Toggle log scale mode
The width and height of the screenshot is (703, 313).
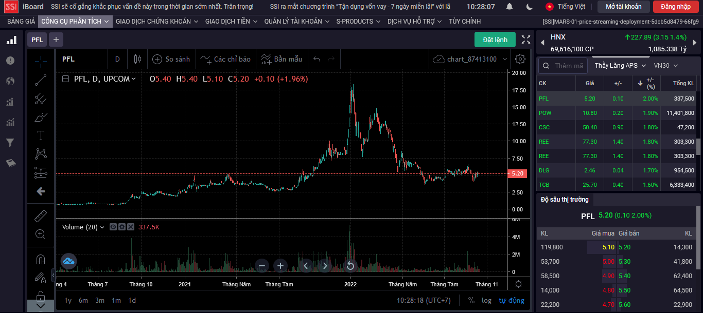point(486,300)
